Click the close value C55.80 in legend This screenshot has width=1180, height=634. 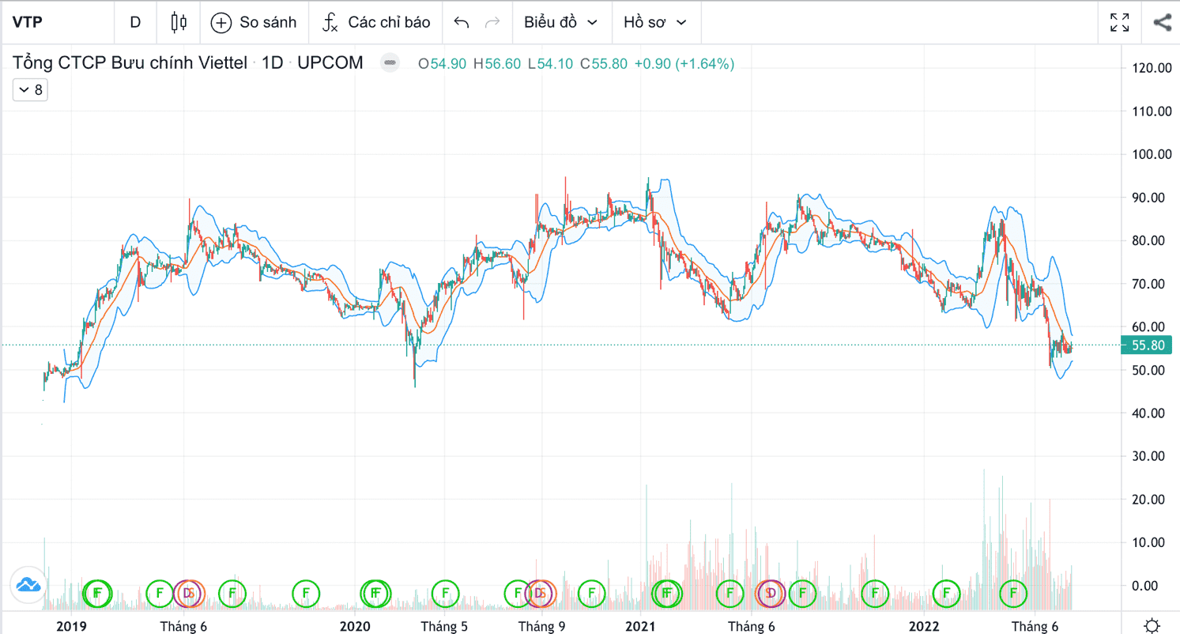click(x=604, y=64)
